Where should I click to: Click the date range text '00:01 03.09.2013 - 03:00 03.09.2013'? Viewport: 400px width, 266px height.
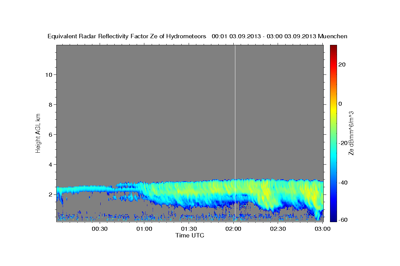[264, 36]
